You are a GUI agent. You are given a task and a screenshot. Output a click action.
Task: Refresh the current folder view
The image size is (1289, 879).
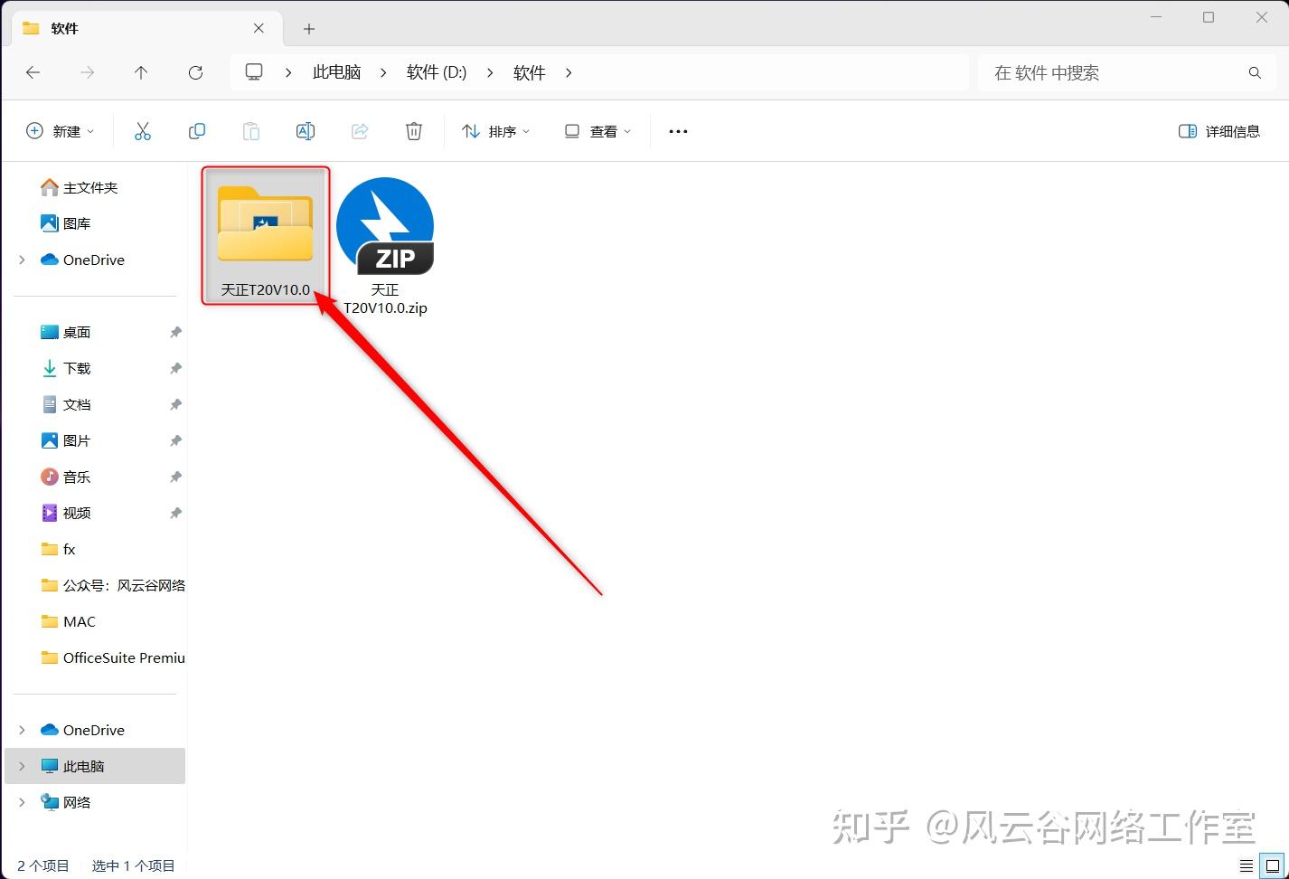tap(195, 72)
